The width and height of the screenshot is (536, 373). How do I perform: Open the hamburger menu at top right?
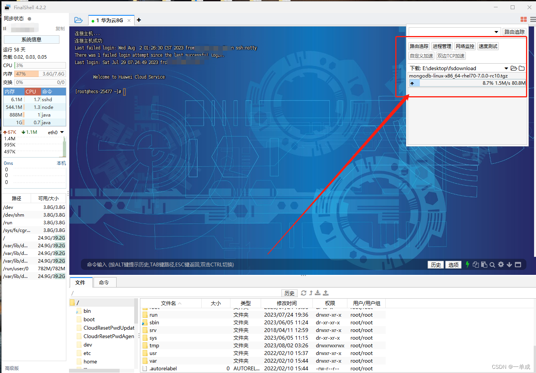tap(533, 20)
